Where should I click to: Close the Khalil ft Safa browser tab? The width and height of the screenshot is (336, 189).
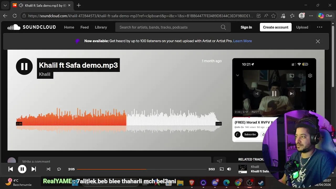[69, 5]
